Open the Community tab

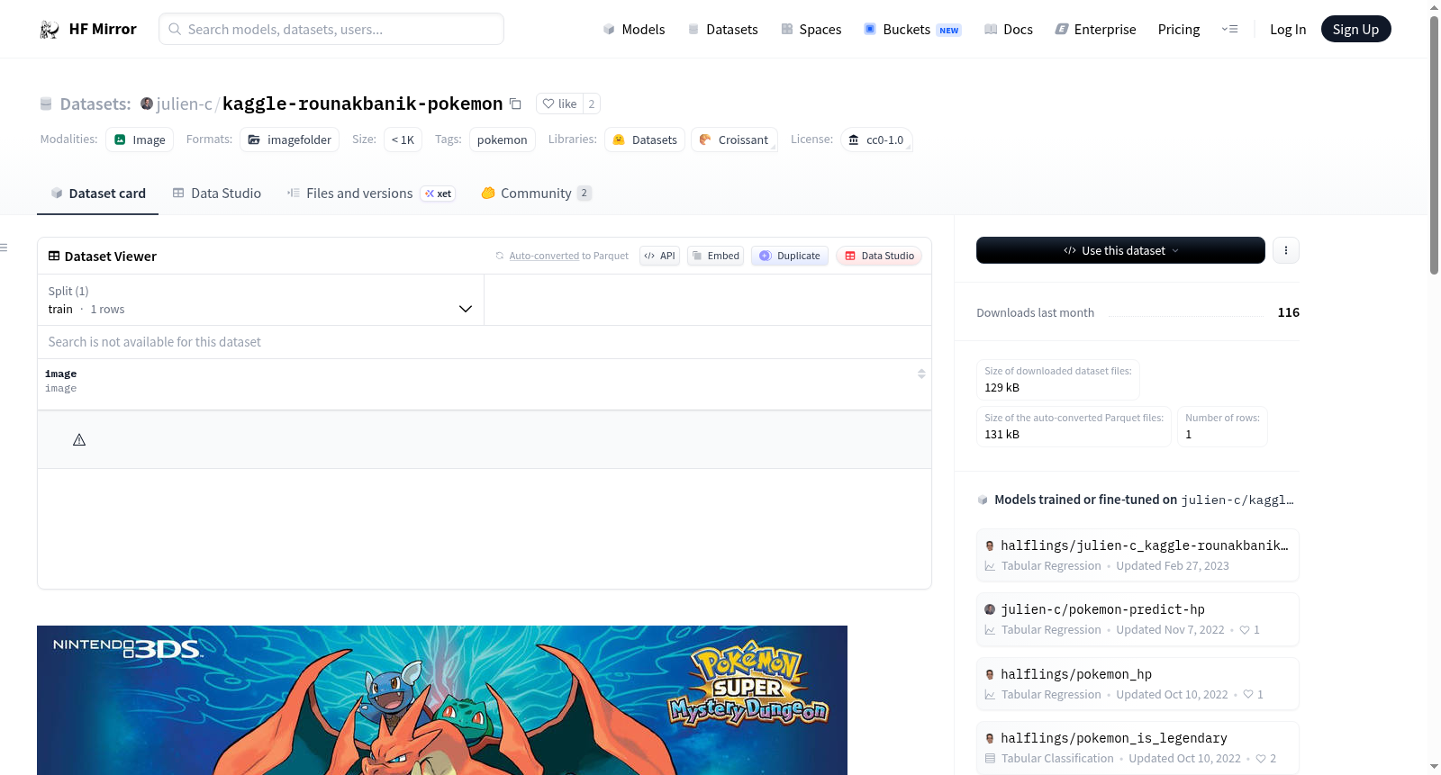[537, 194]
